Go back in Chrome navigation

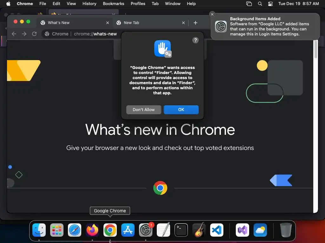pos(14,34)
